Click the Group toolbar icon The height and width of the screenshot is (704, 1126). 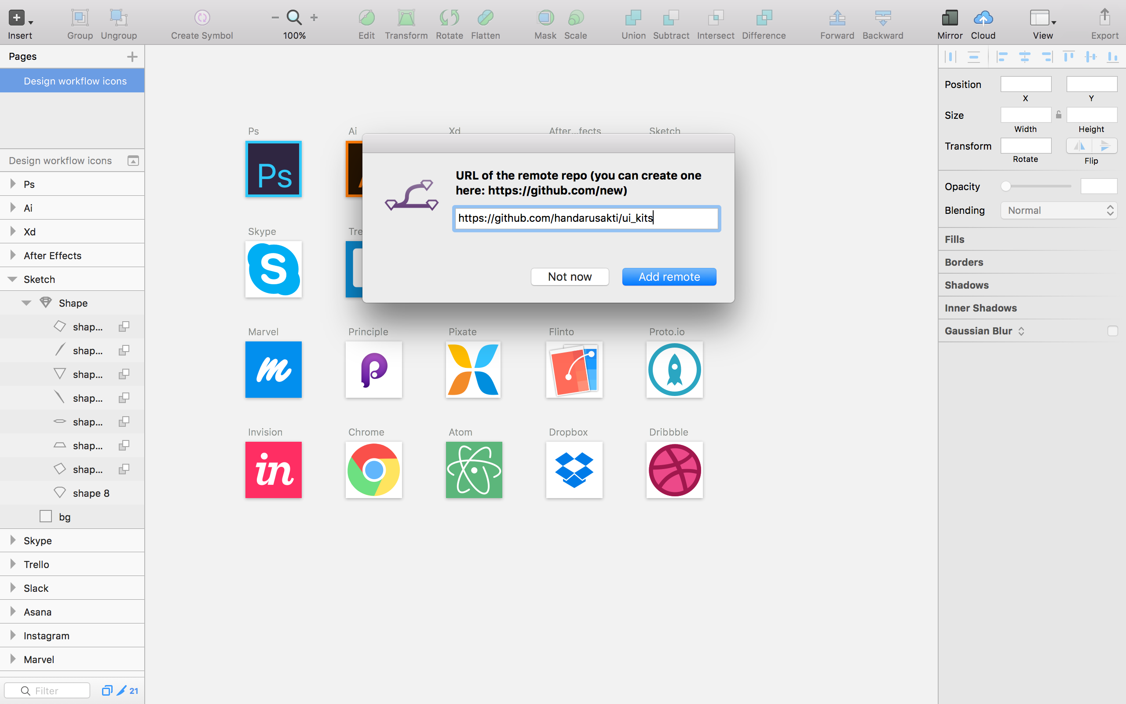point(80,18)
